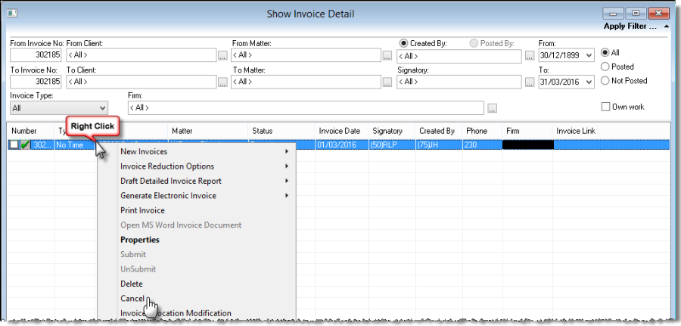
Task: Click the From Invoice No field
Action: pos(36,55)
